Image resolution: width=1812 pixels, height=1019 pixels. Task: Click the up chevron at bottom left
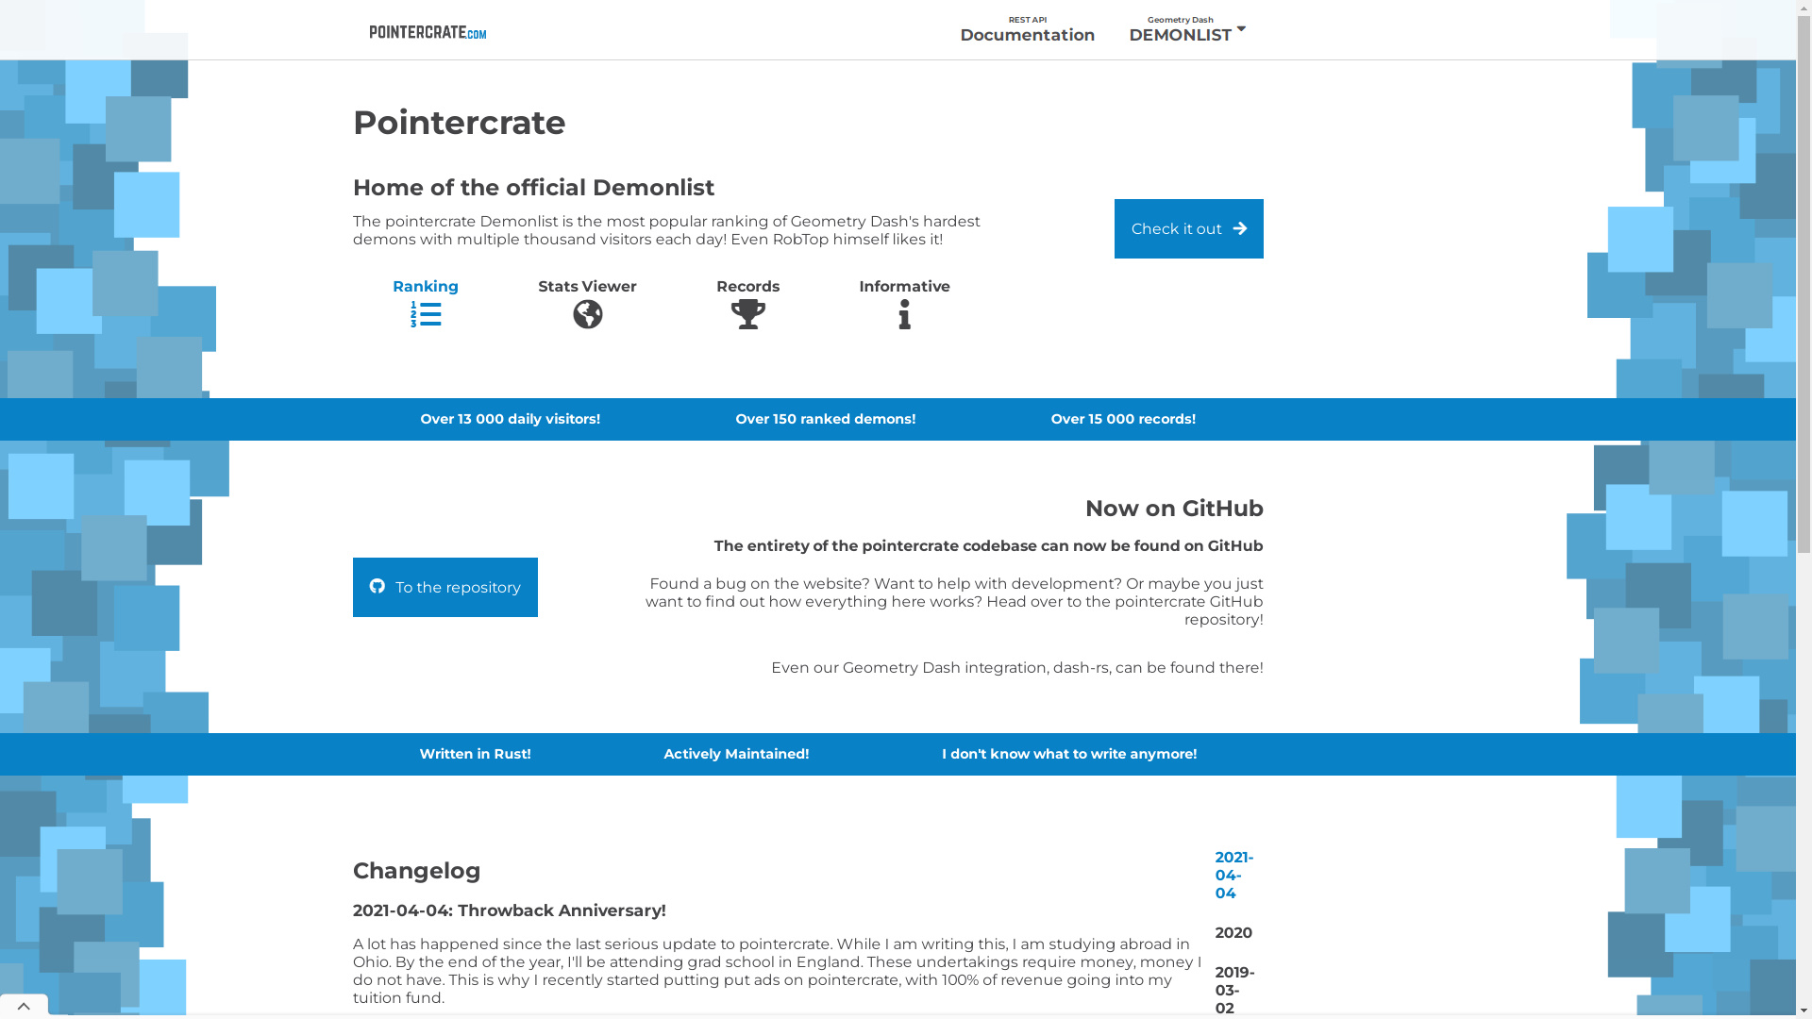click(x=24, y=1006)
